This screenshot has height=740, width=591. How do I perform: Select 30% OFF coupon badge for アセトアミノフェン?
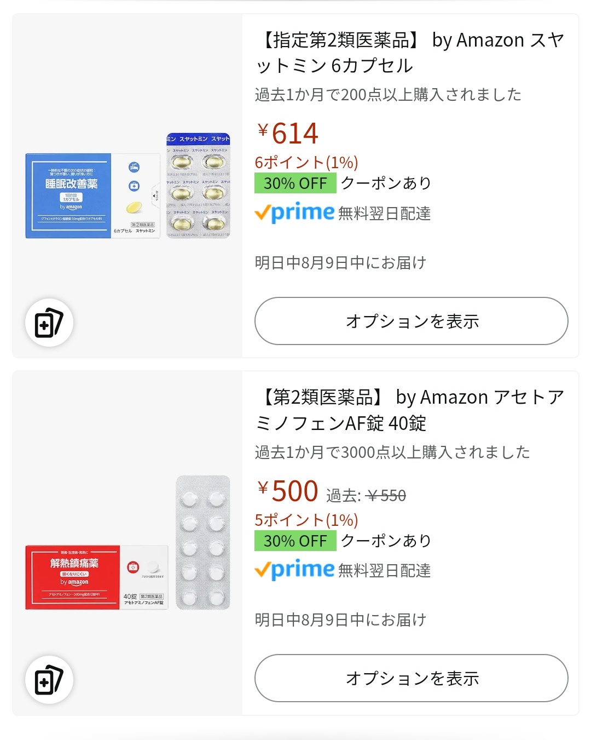(296, 541)
